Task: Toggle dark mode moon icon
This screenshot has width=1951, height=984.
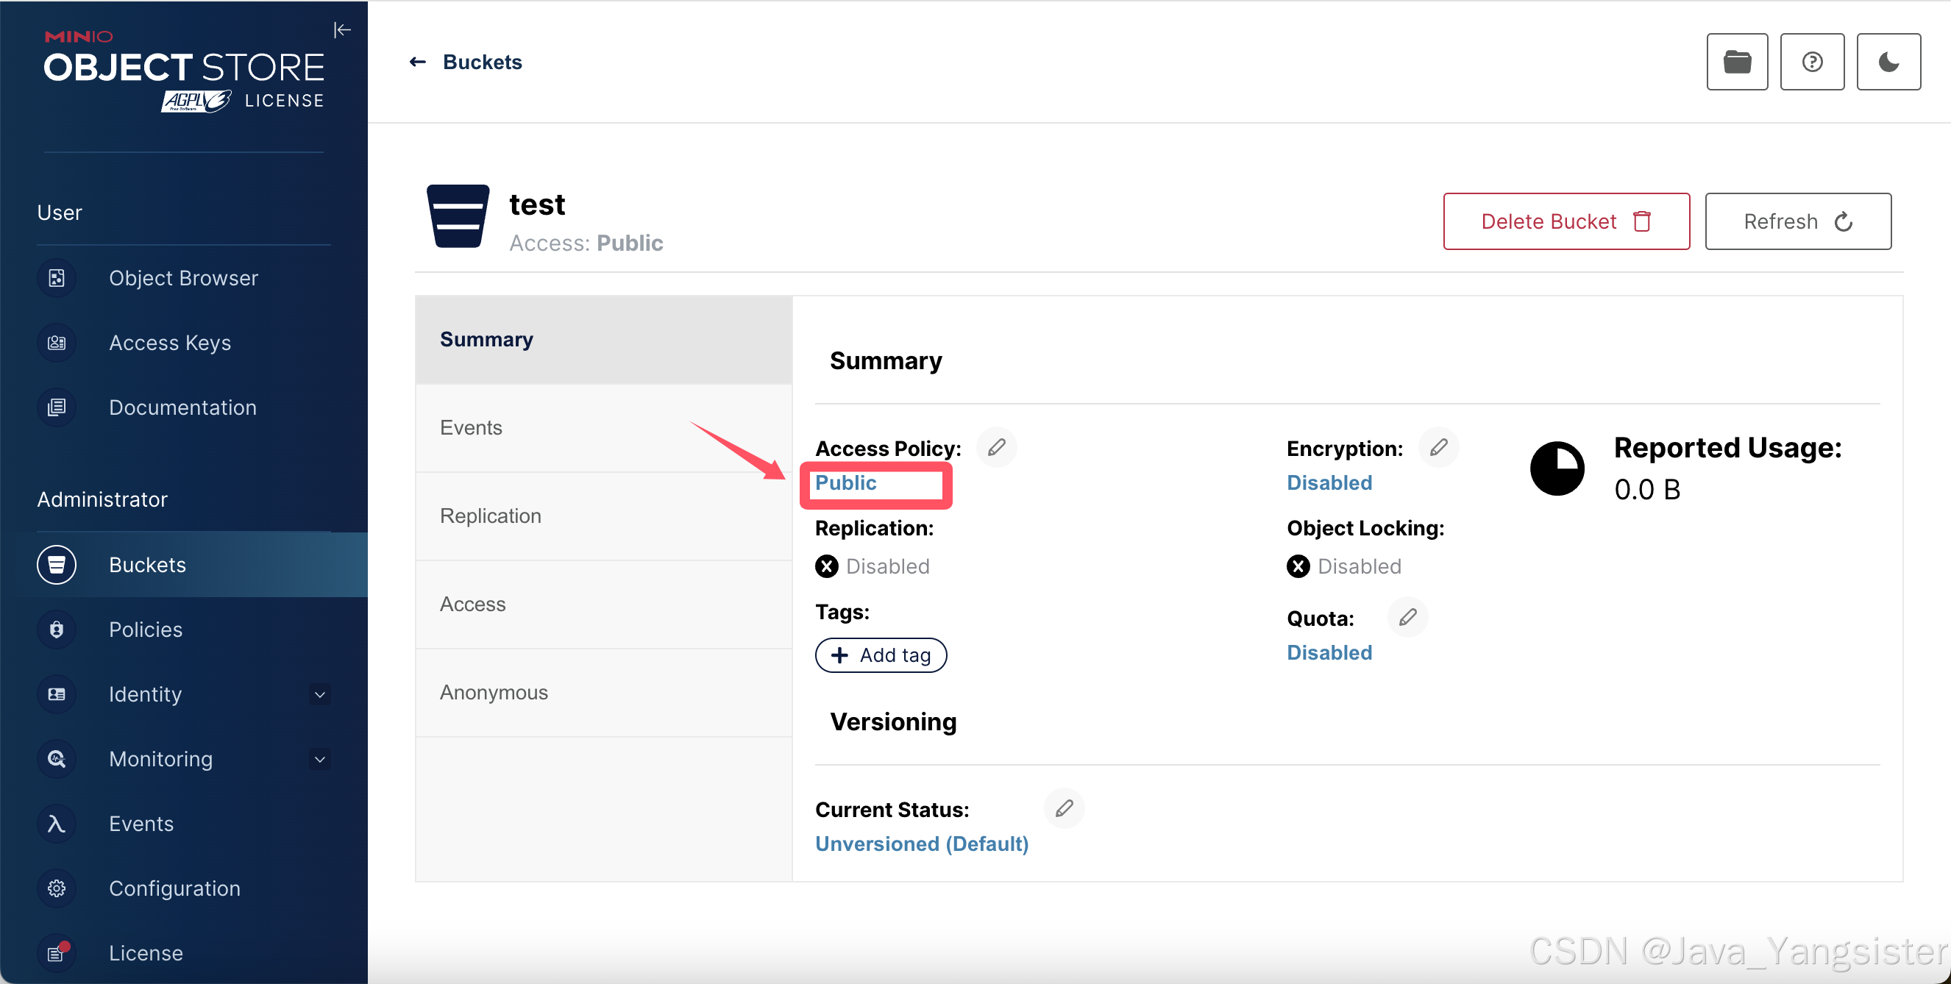Action: click(x=1888, y=62)
